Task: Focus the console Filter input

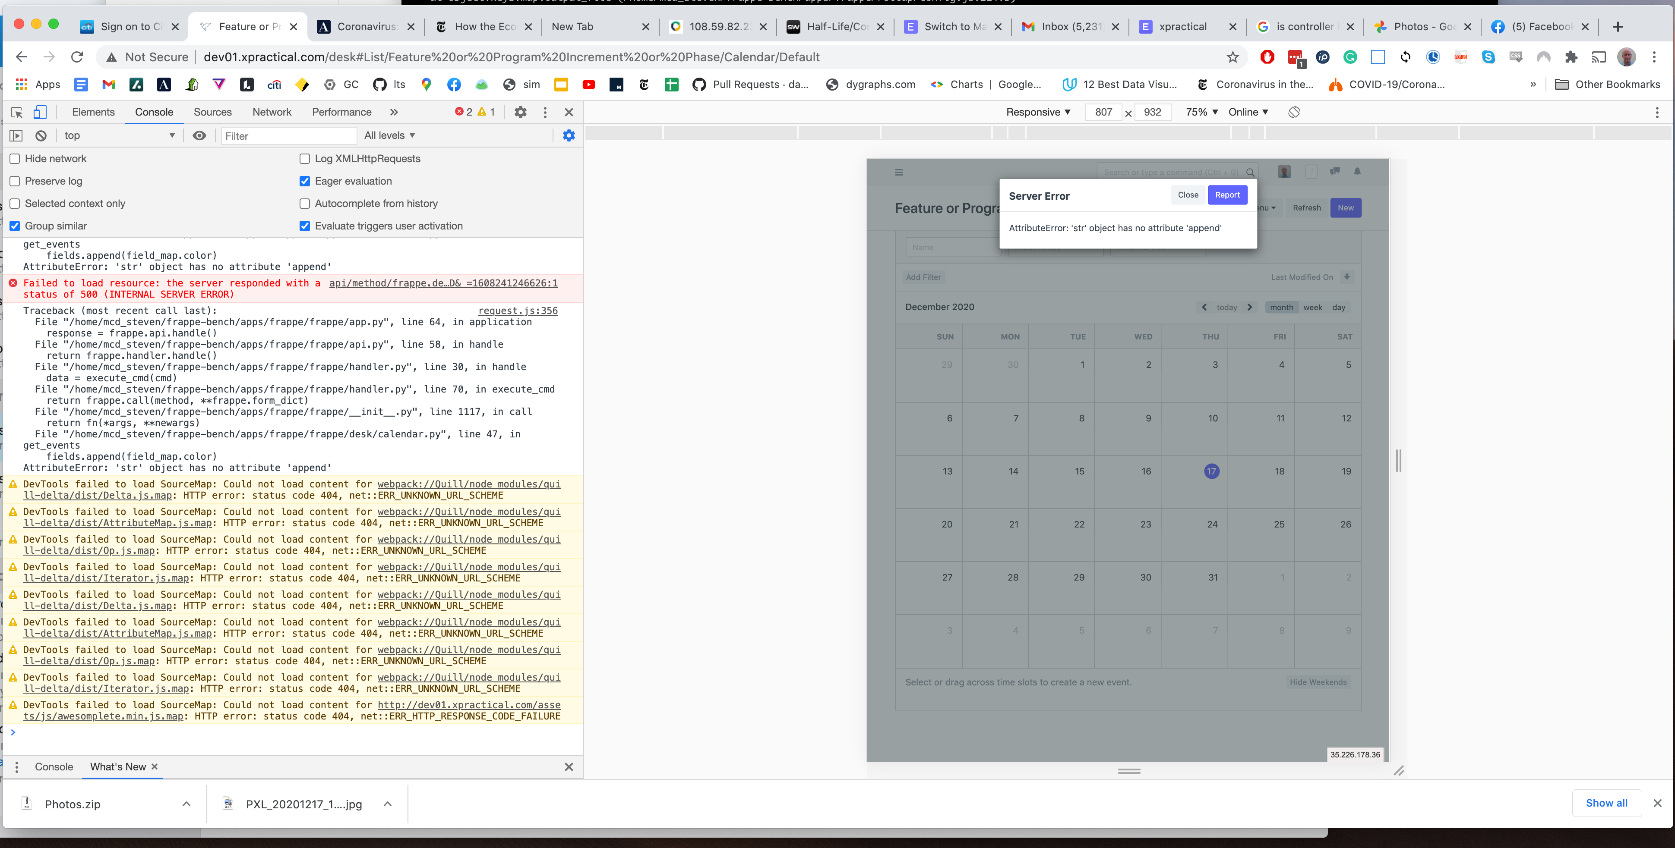Action: pos(288,136)
